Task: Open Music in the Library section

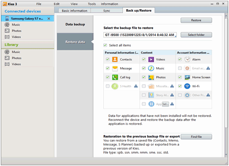Action: click(16, 52)
